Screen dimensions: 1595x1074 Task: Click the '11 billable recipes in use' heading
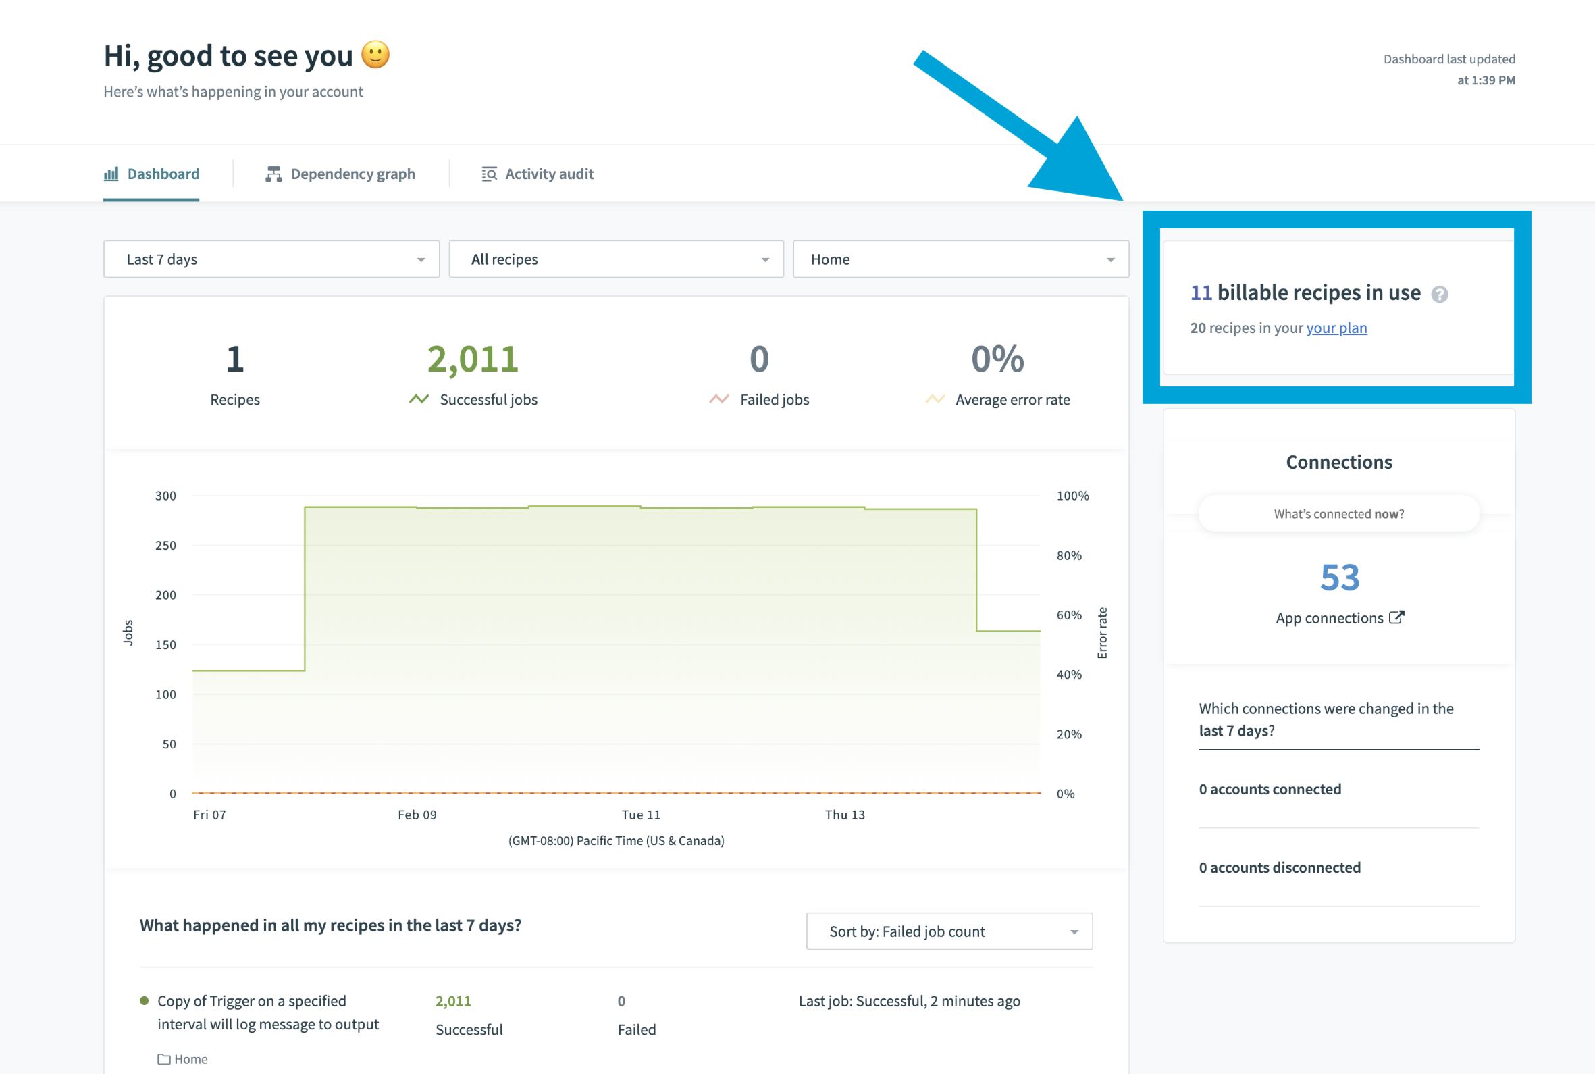(x=1305, y=292)
